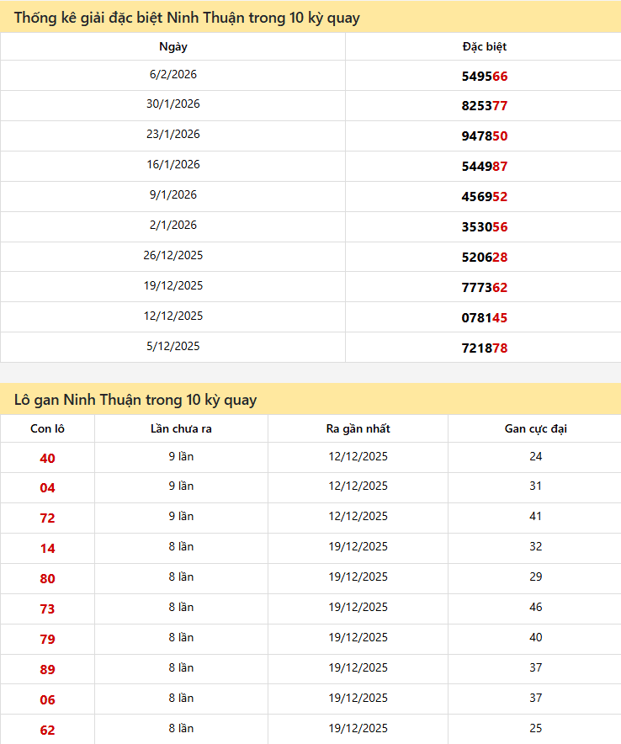Click lô number 14
The image size is (621, 744).
tap(47, 549)
